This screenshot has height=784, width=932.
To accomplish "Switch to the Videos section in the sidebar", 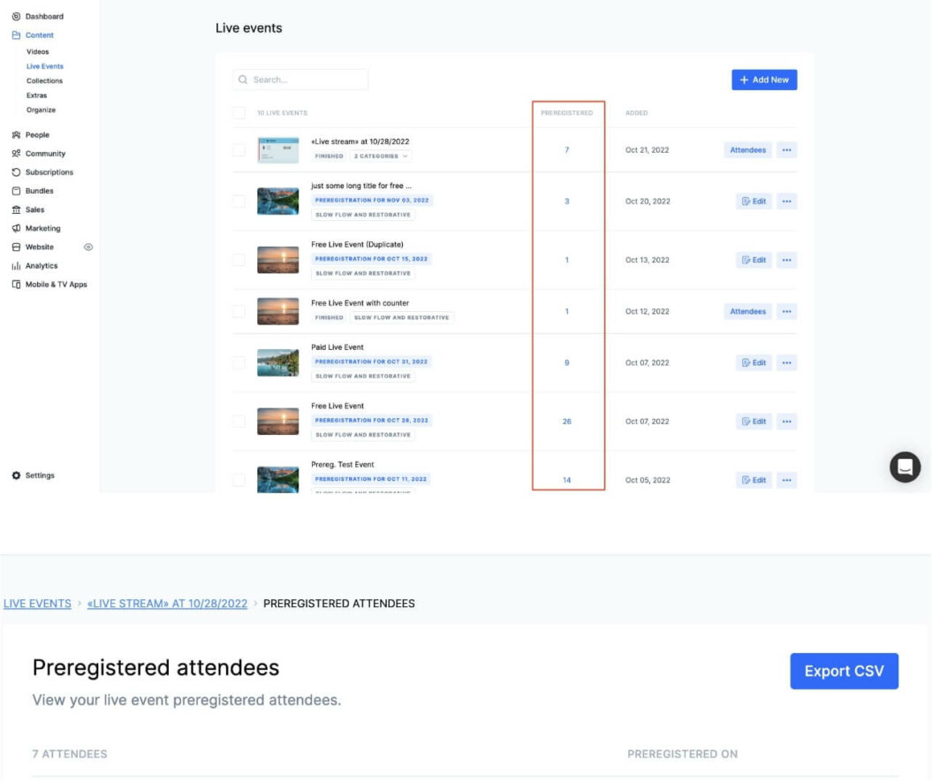I will pos(38,50).
